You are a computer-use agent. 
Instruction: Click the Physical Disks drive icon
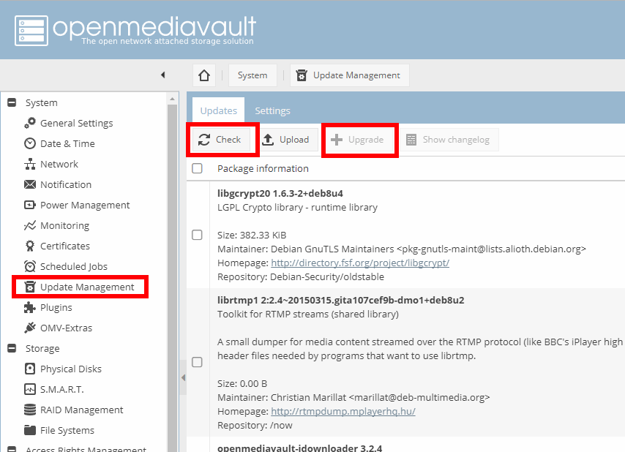click(x=30, y=369)
